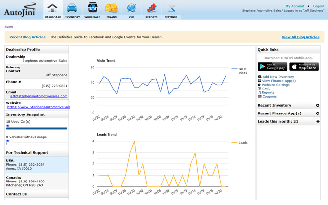This screenshot has width=328, height=205.
Task: Open the Wholesale icon
Action: (x=93, y=8)
